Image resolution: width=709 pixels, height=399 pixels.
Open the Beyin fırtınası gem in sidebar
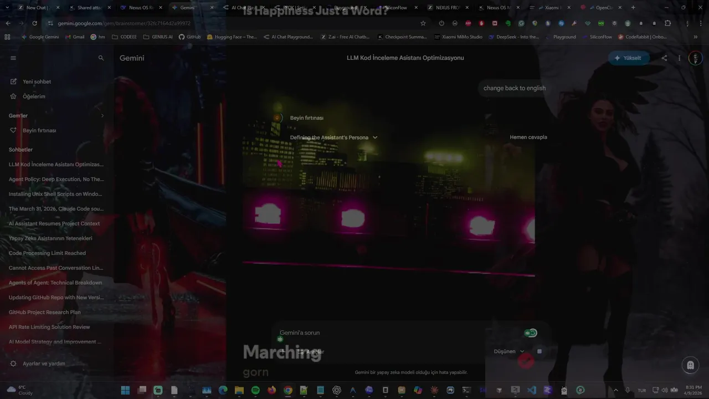[x=39, y=130]
